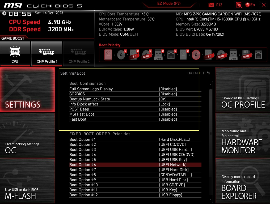The image size is (270, 204).
Task: Select the legacy USB hard disk icon without U badge
Action: 209,55
